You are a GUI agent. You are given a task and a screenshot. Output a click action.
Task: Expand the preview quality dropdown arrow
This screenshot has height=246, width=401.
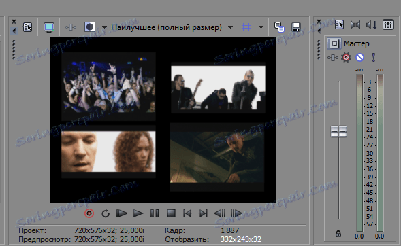point(230,27)
